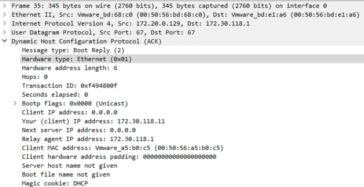
Task: Select Hardware type Ethernet row
Action: pos(76,59)
